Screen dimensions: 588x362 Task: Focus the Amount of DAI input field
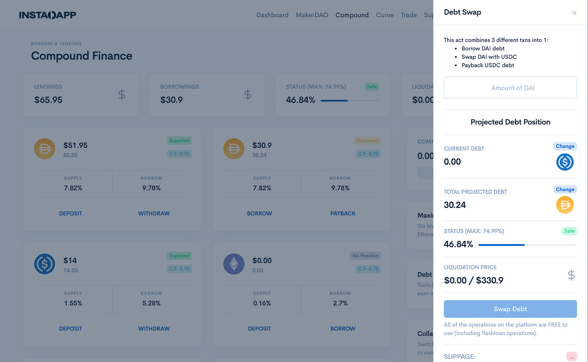[x=510, y=88]
